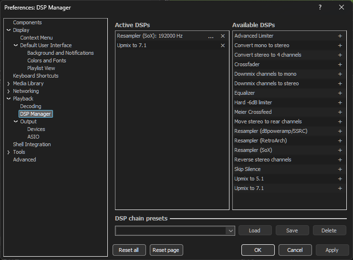Open Shell Integration page

coord(32,144)
